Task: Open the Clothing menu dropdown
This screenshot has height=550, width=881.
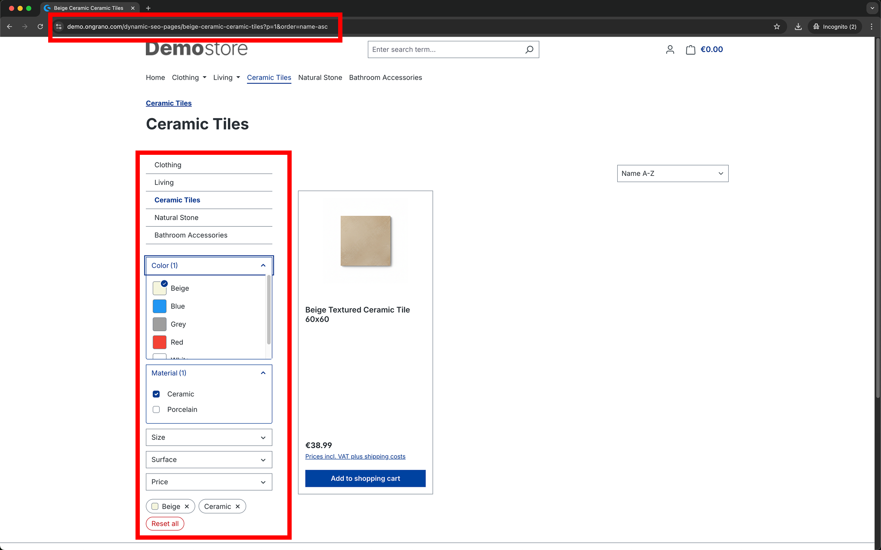Action: (x=189, y=77)
